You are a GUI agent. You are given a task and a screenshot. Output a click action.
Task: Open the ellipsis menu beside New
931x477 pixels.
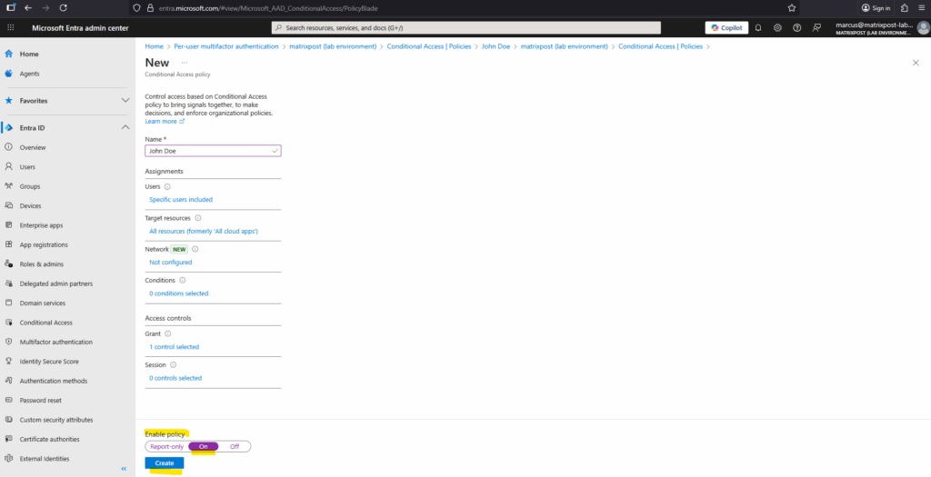pos(184,63)
